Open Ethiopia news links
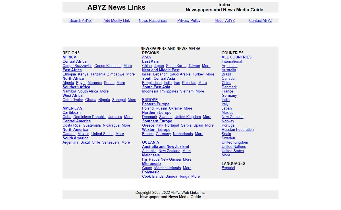This screenshot has width=341, height=210. [x=69, y=74]
